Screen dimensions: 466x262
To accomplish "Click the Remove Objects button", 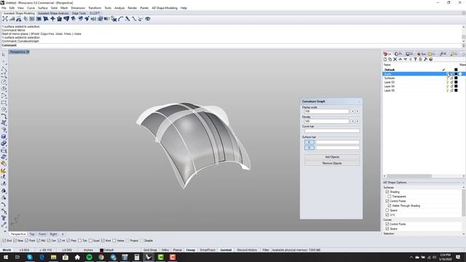I will 332,163.
